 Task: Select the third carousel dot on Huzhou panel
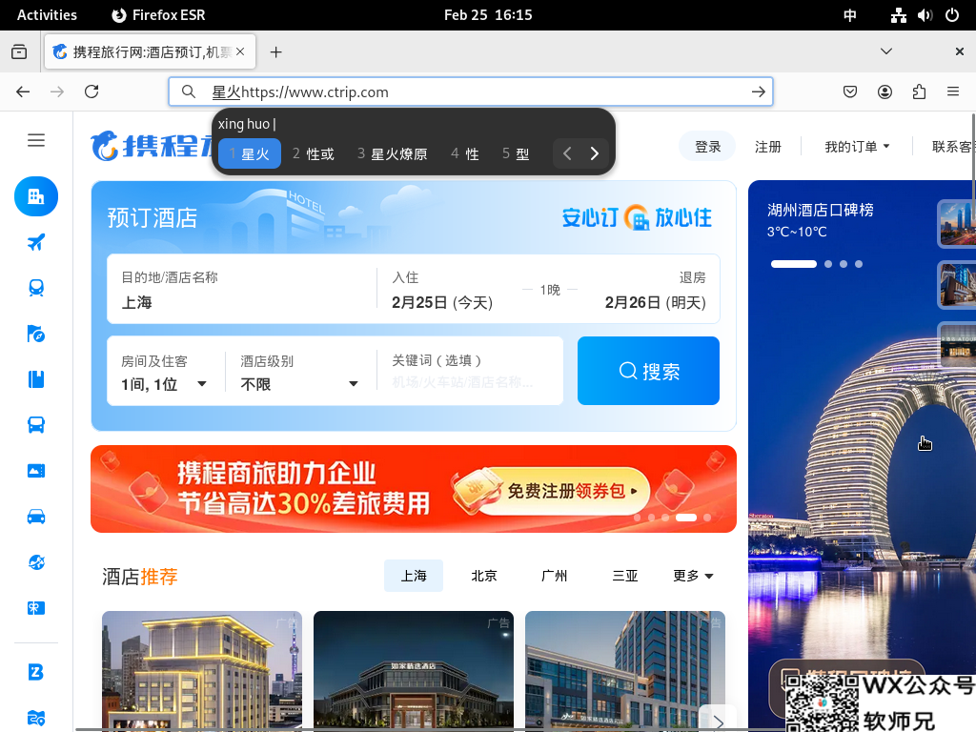coord(844,264)
